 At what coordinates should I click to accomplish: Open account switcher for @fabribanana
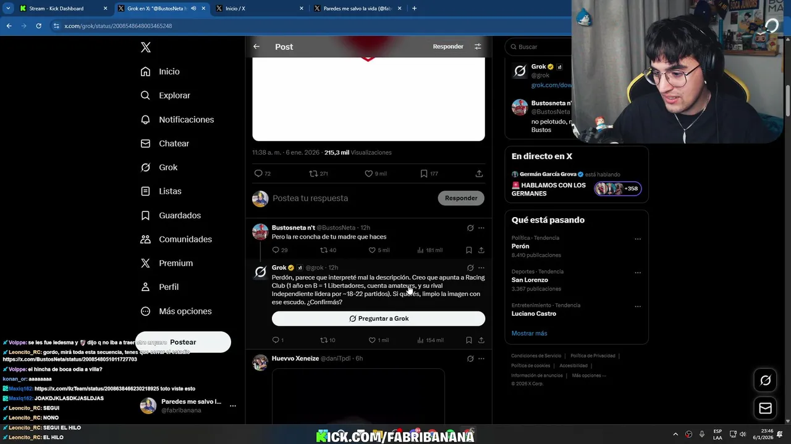(188, 406)
